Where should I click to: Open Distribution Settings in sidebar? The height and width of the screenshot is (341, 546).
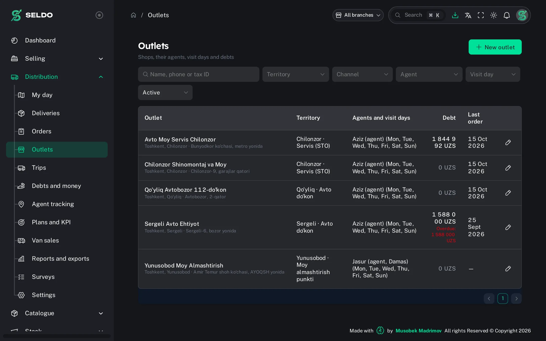(x=57, y=295)
